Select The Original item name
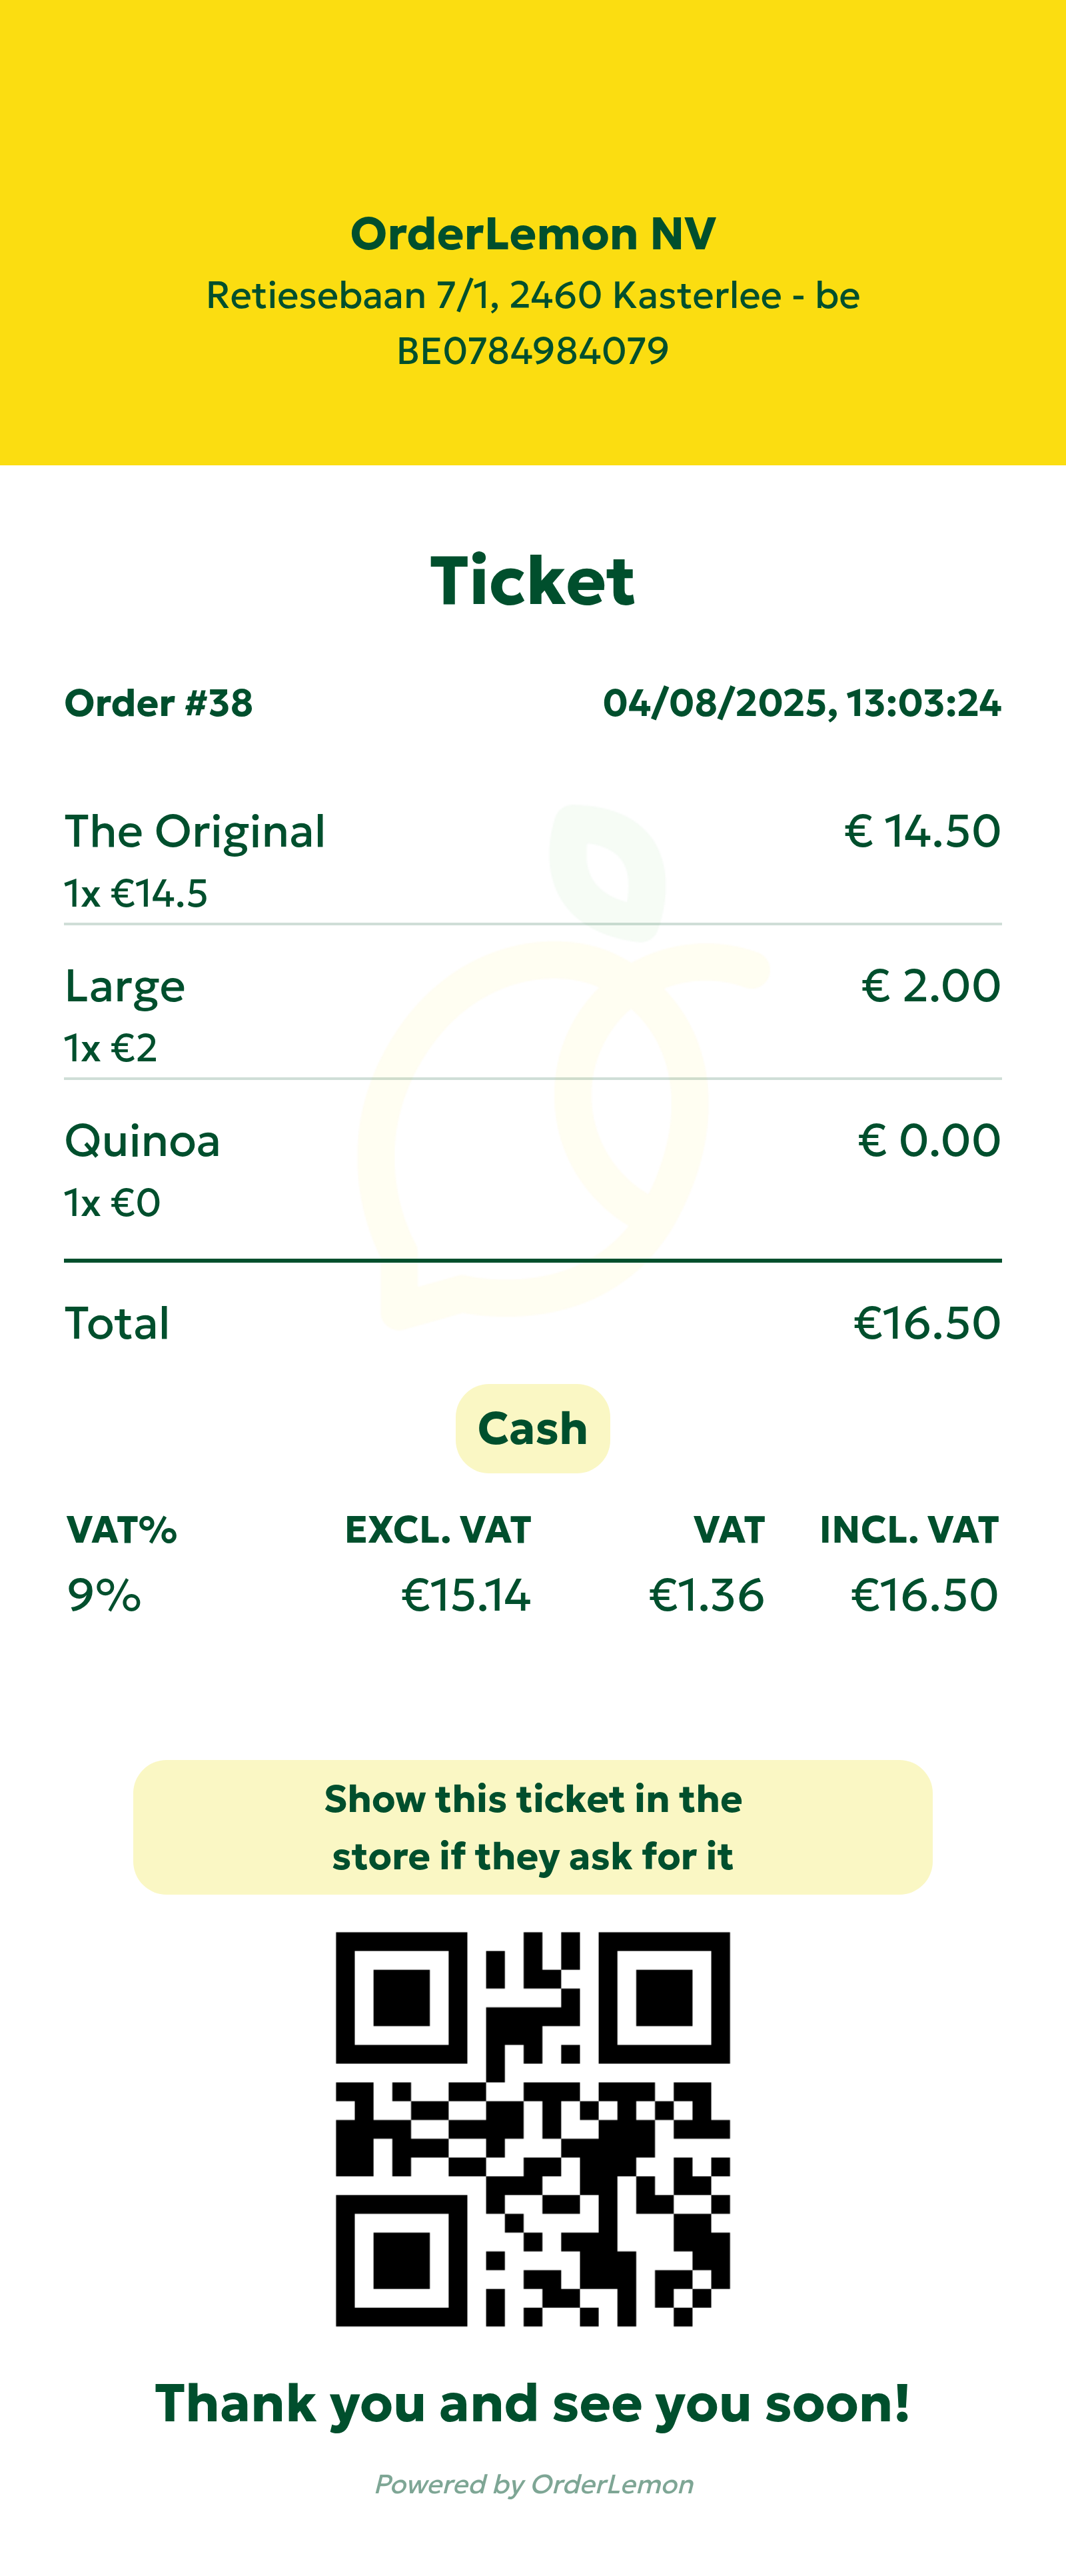The height and width of the screenshot is (2576, 1066). [195, 831]
